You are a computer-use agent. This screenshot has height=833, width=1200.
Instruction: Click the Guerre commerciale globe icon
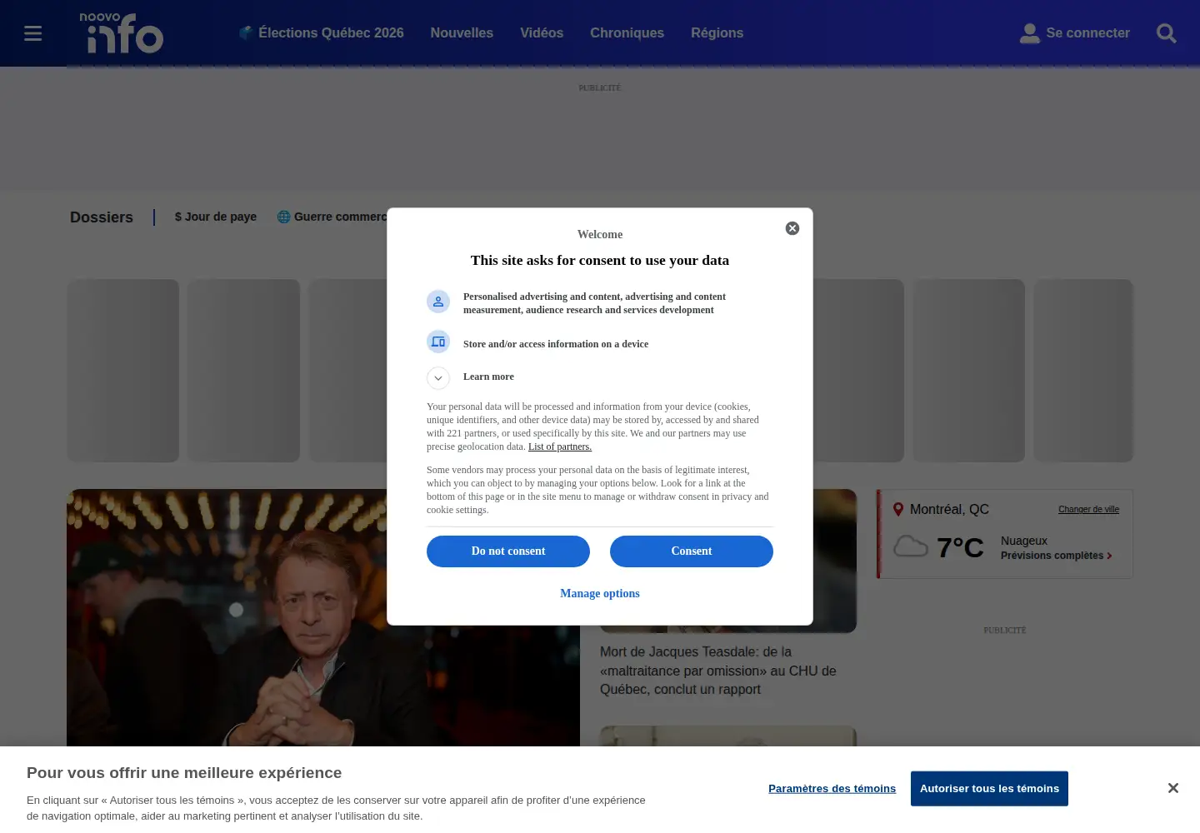284,217
